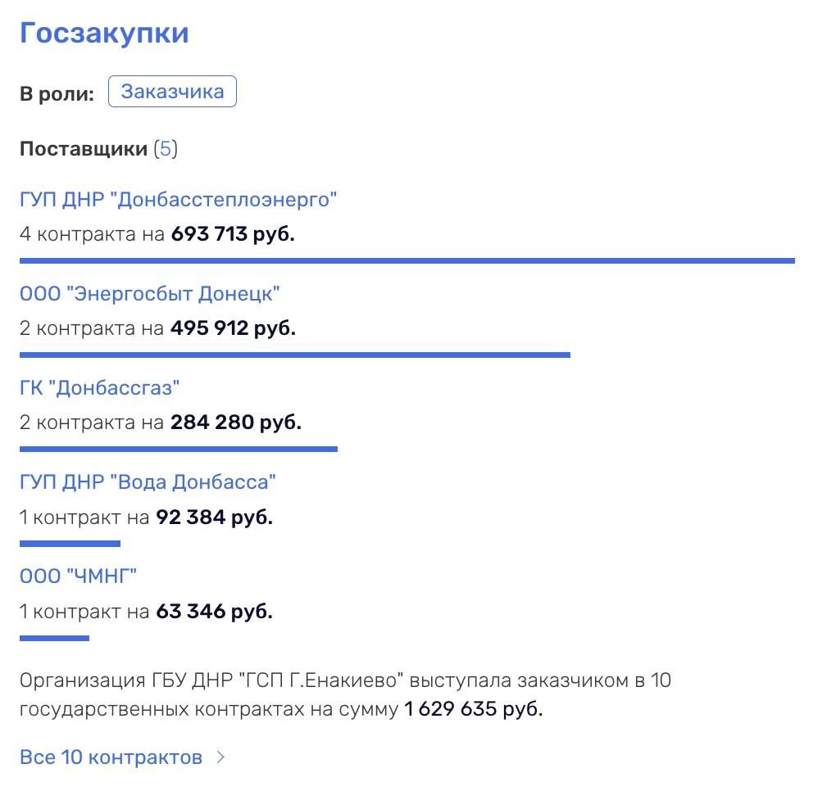Viewport: 813px width, 791px height.
Task: Open supplier ГУП ДНР "Вода Донбасса"
Action: point(148,481)
